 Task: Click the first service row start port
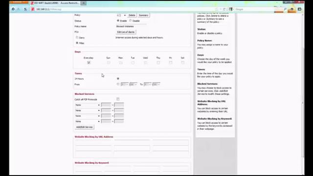click(106, 105)
